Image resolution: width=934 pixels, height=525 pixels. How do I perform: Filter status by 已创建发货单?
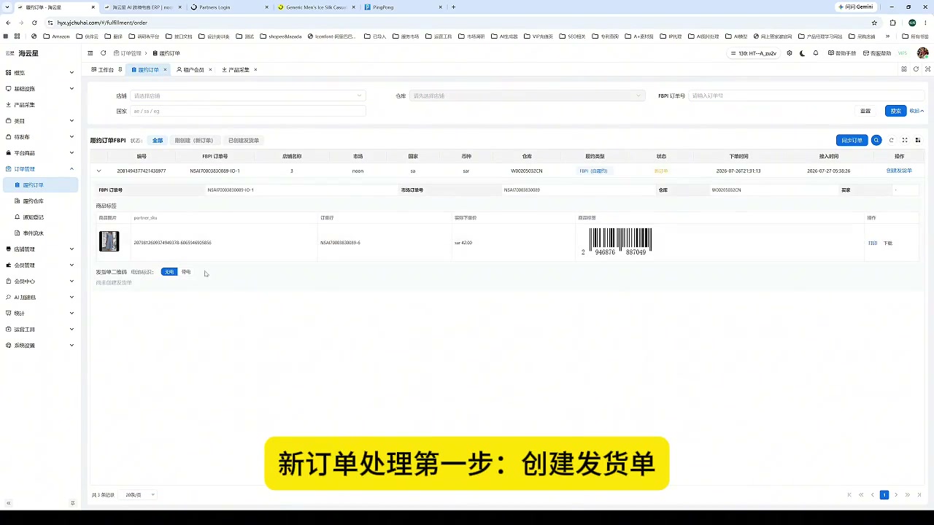tap(244, 140)
